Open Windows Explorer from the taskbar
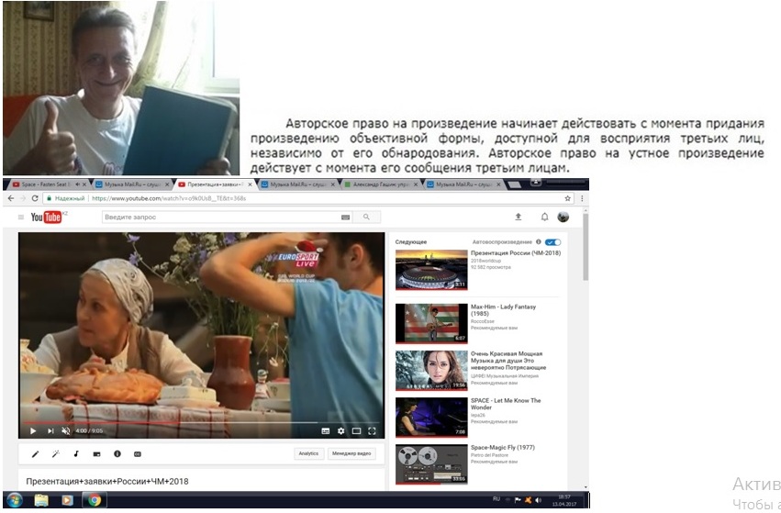Viewport: 781px width, 513px height. tap(41, 500)
